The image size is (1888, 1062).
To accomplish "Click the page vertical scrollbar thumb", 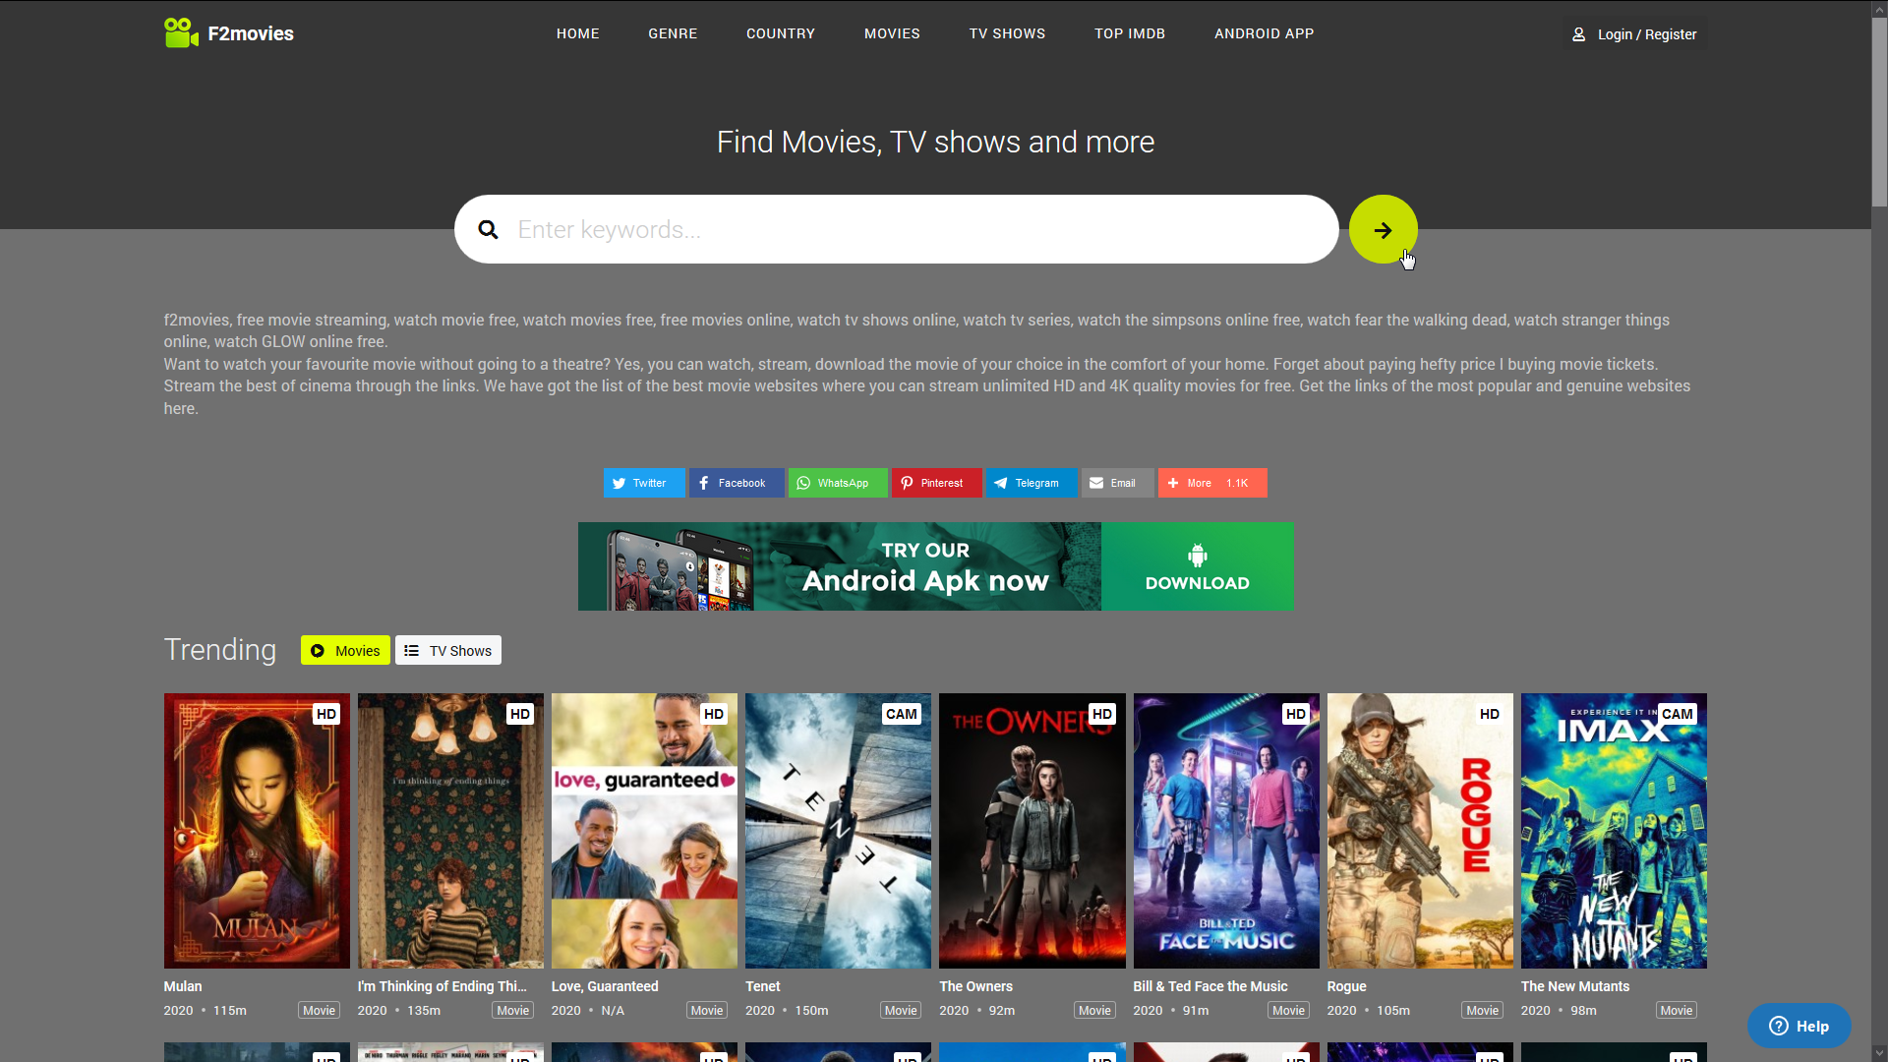I will (x=1879, y=110).
